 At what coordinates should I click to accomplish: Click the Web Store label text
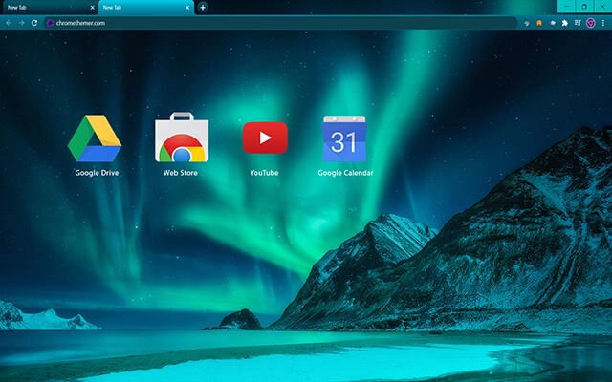[181, 173]
